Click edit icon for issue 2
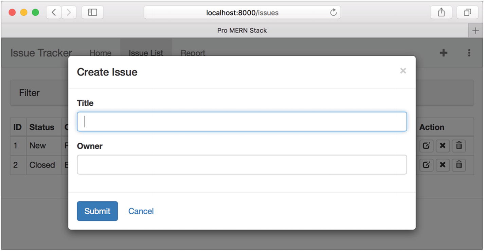The width and height of the screenshot is (484, 251). [x=426, y=165]
